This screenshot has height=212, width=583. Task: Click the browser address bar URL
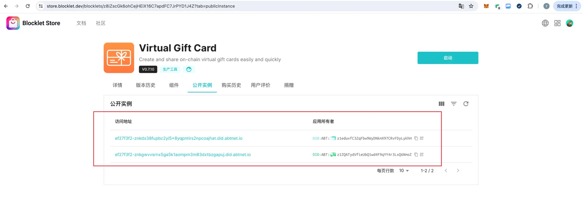click(141, 6)
